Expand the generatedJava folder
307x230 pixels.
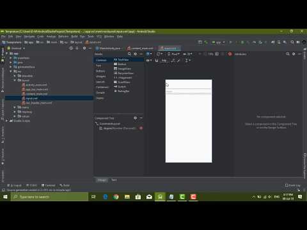point(11,67)
